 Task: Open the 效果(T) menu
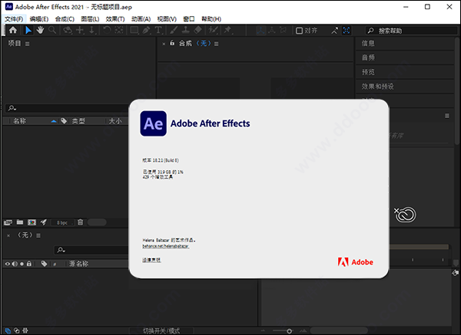click(115, 19)
